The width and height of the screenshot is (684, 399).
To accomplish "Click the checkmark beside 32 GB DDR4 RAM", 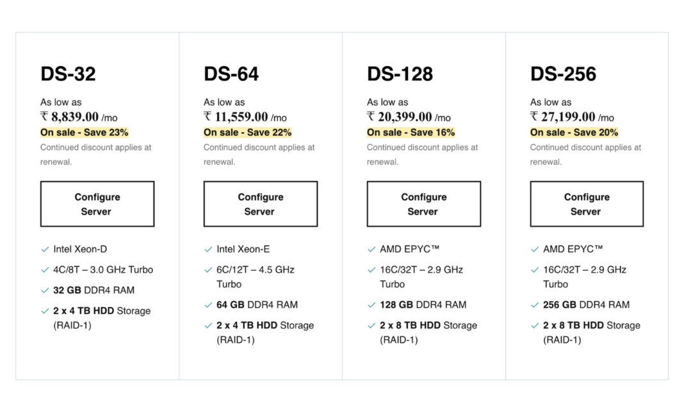I will [x=44, y=289].
